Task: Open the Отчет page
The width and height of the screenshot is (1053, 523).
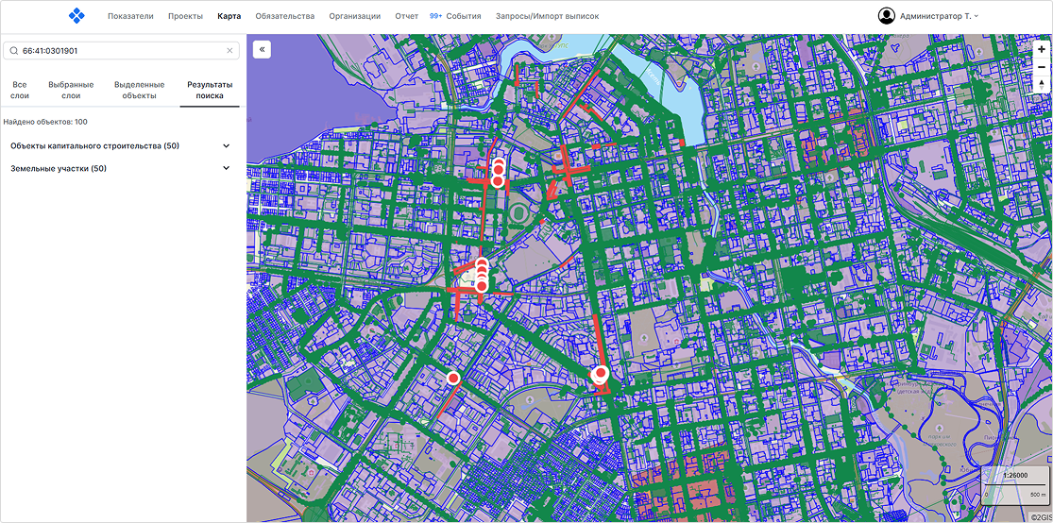Action: coord(406,16)
